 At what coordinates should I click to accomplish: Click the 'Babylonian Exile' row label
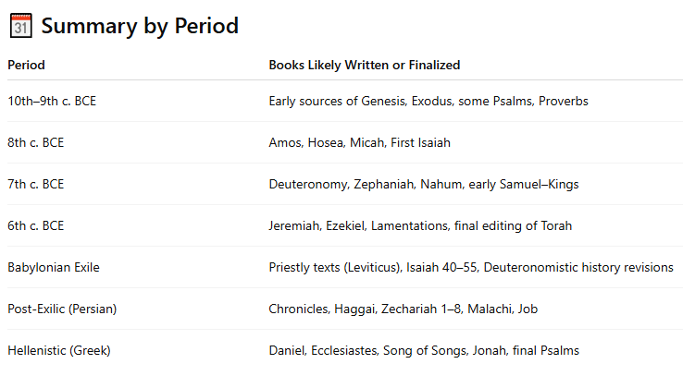(54, 267)
